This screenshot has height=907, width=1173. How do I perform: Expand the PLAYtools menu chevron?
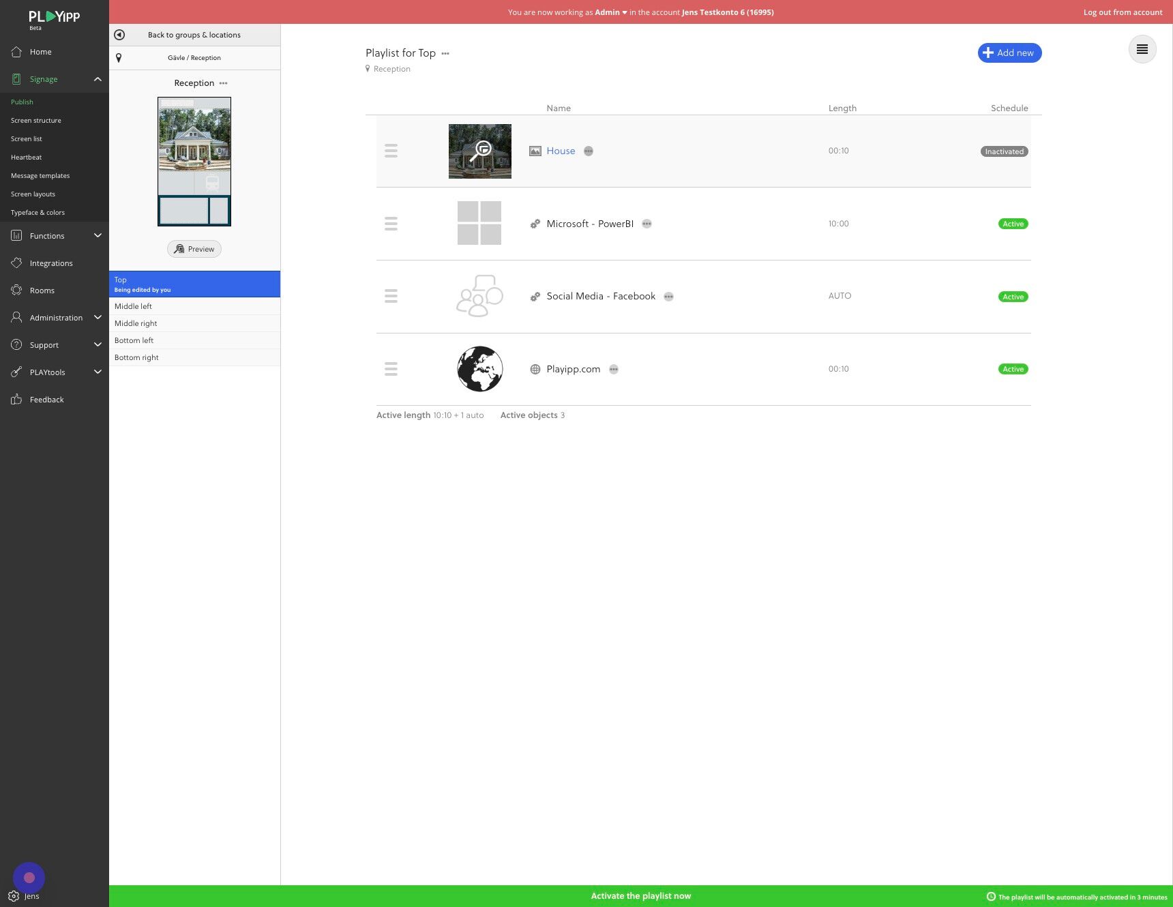(98, 372)
